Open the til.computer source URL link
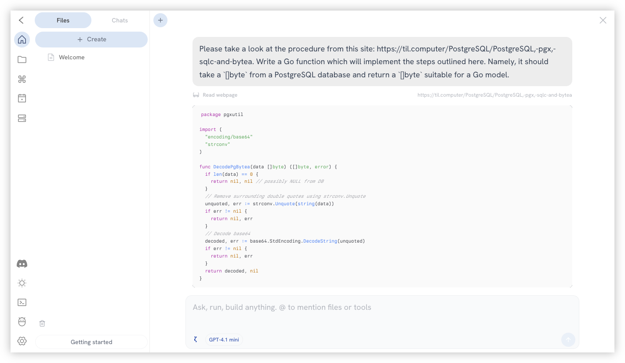Image resolution: width=625 pixels, height=363 pixels. click(x=494, y=95)
